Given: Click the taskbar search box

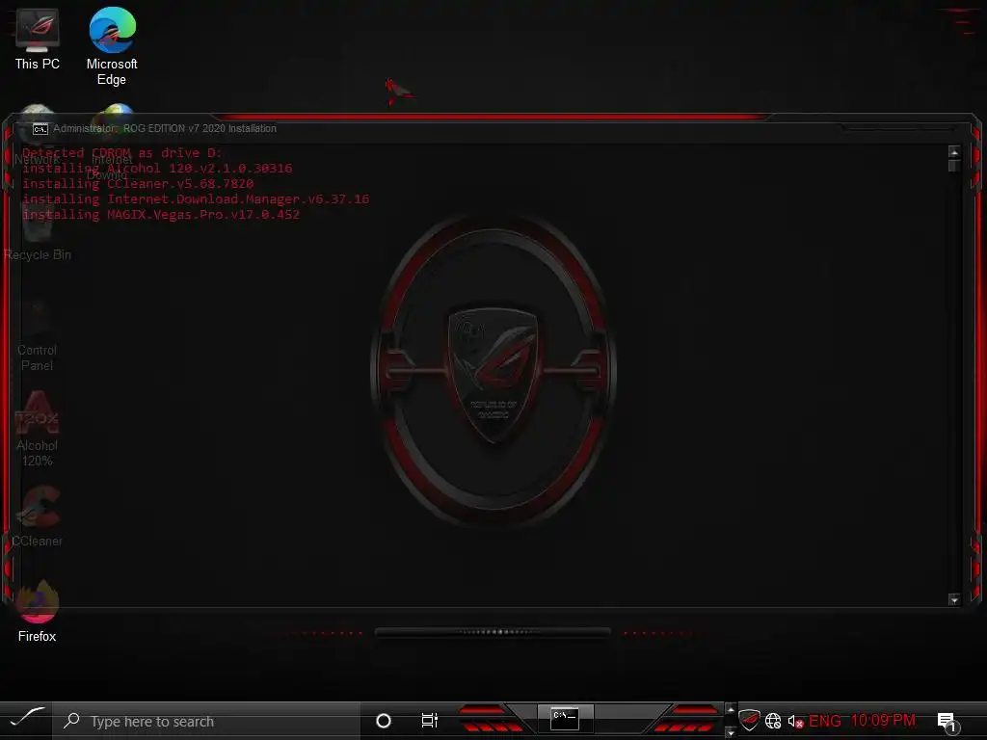Looking at the screenshot, I should coord(207,721).
